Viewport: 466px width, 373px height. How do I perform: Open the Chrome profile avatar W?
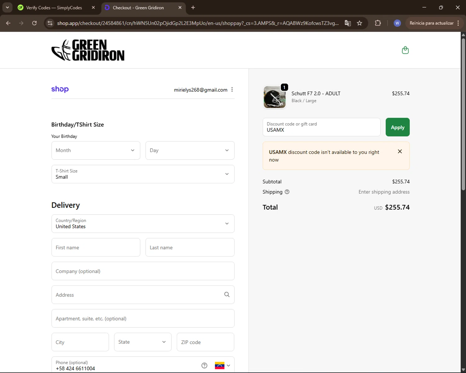[x=397, y=23]
